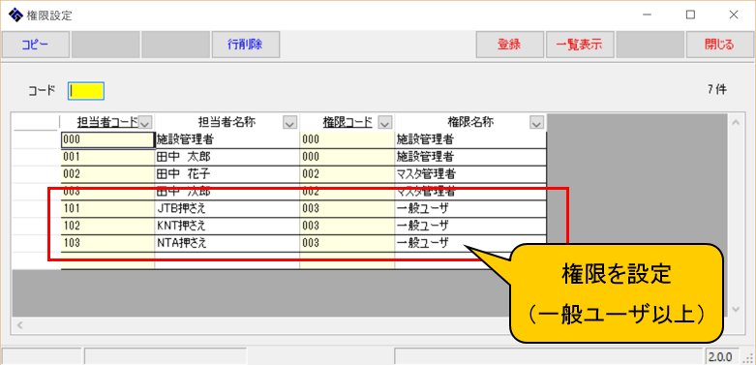Click 一般ユーザ in the JTB押さえ row
Image resolution: width=756 pixels, height=365 pixels.
coord(470,208)
